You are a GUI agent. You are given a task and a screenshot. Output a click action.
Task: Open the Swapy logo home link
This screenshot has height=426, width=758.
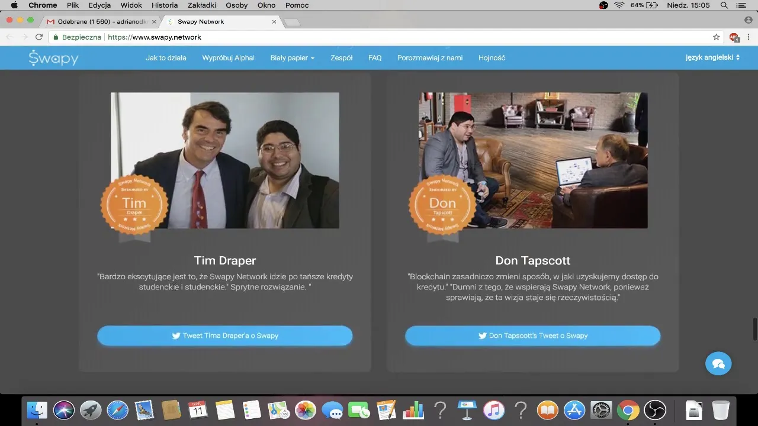point(53,58)
